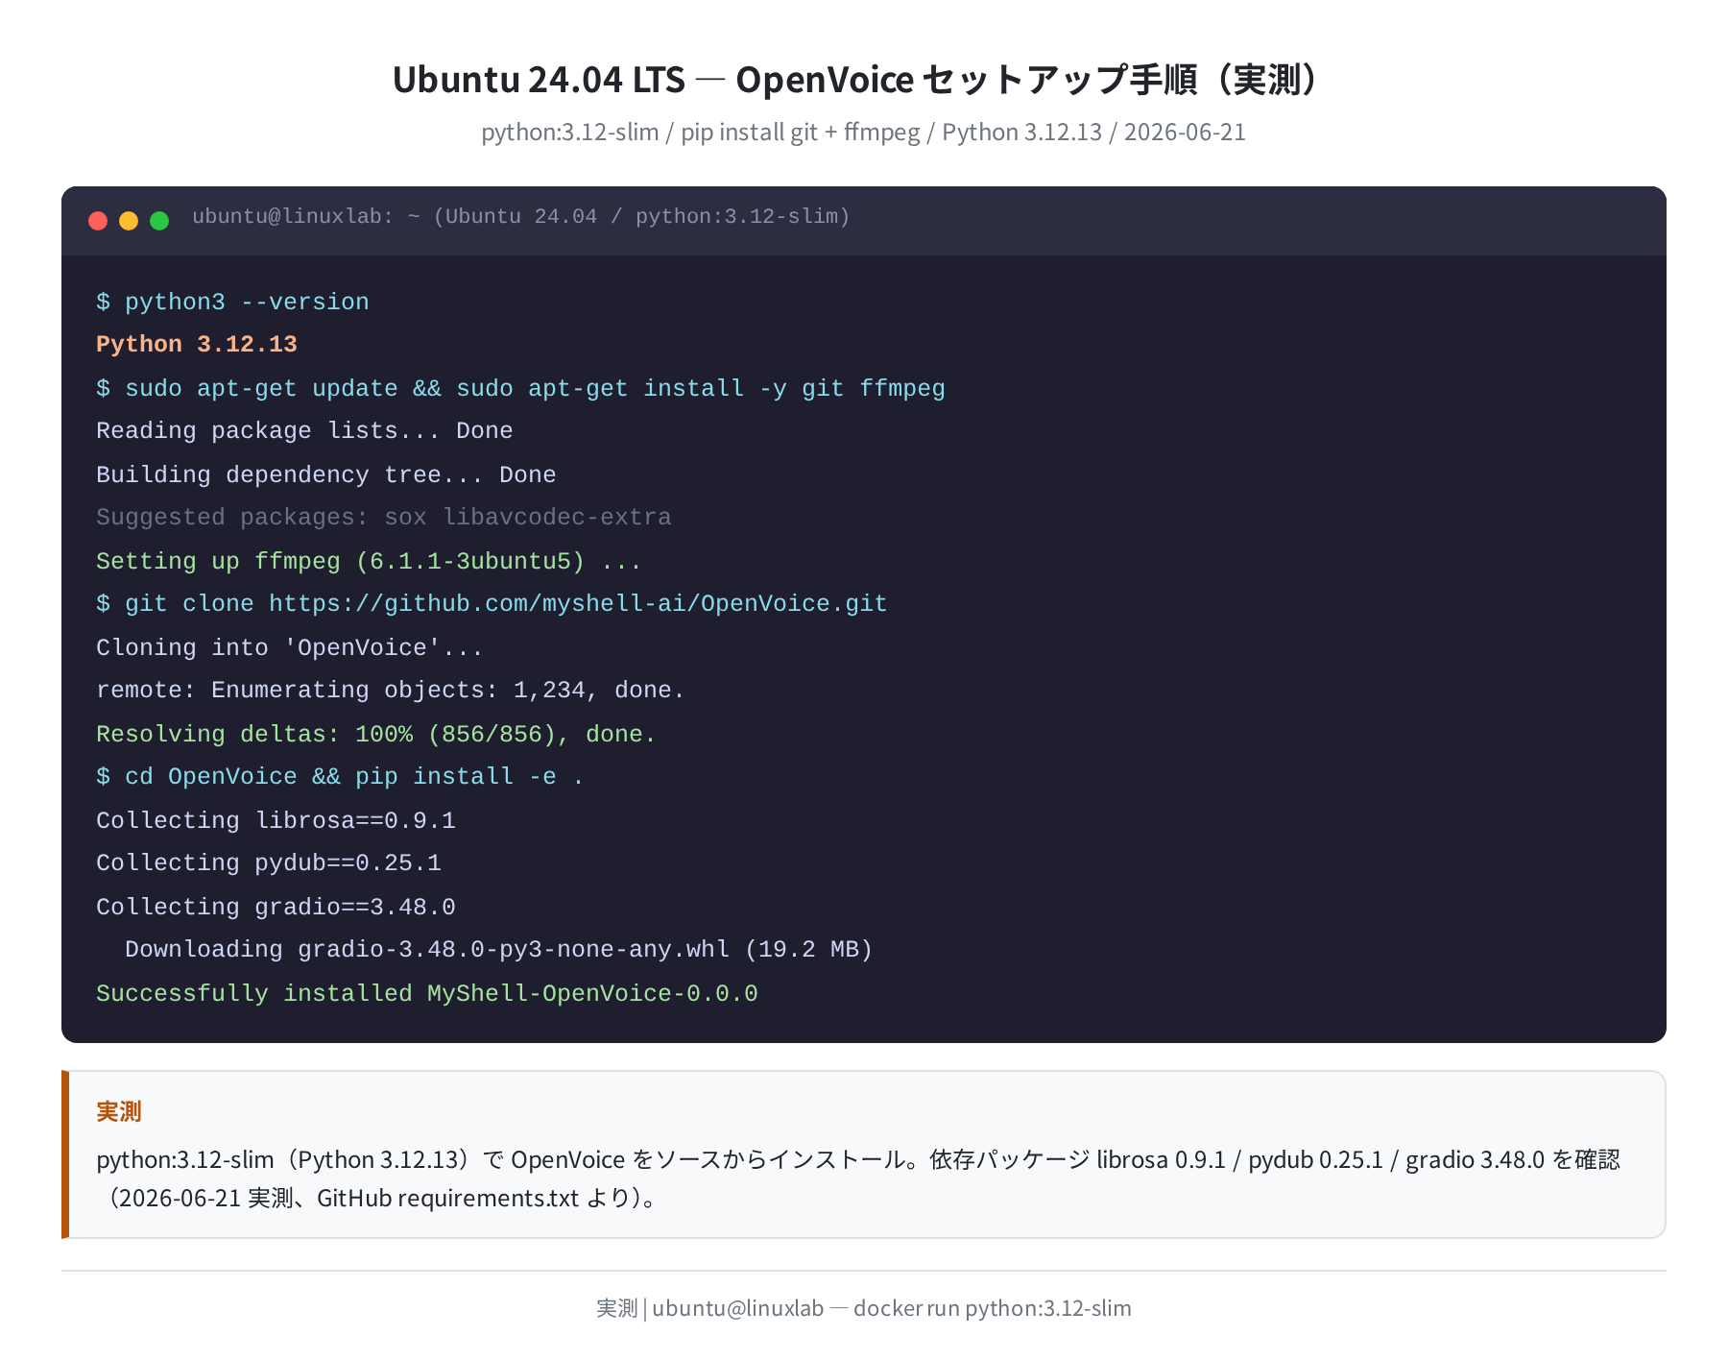Select '$ cd OpenVoice && pip install -e .'
This screenshot has width=1728, height=1360.
point(340,777)
